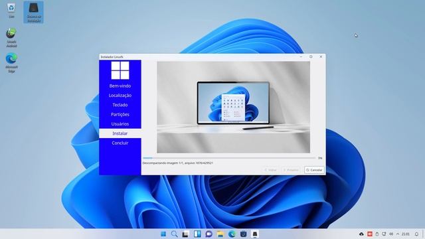Open the volume tray icon
425x239 pixels.
coord(391,234)
